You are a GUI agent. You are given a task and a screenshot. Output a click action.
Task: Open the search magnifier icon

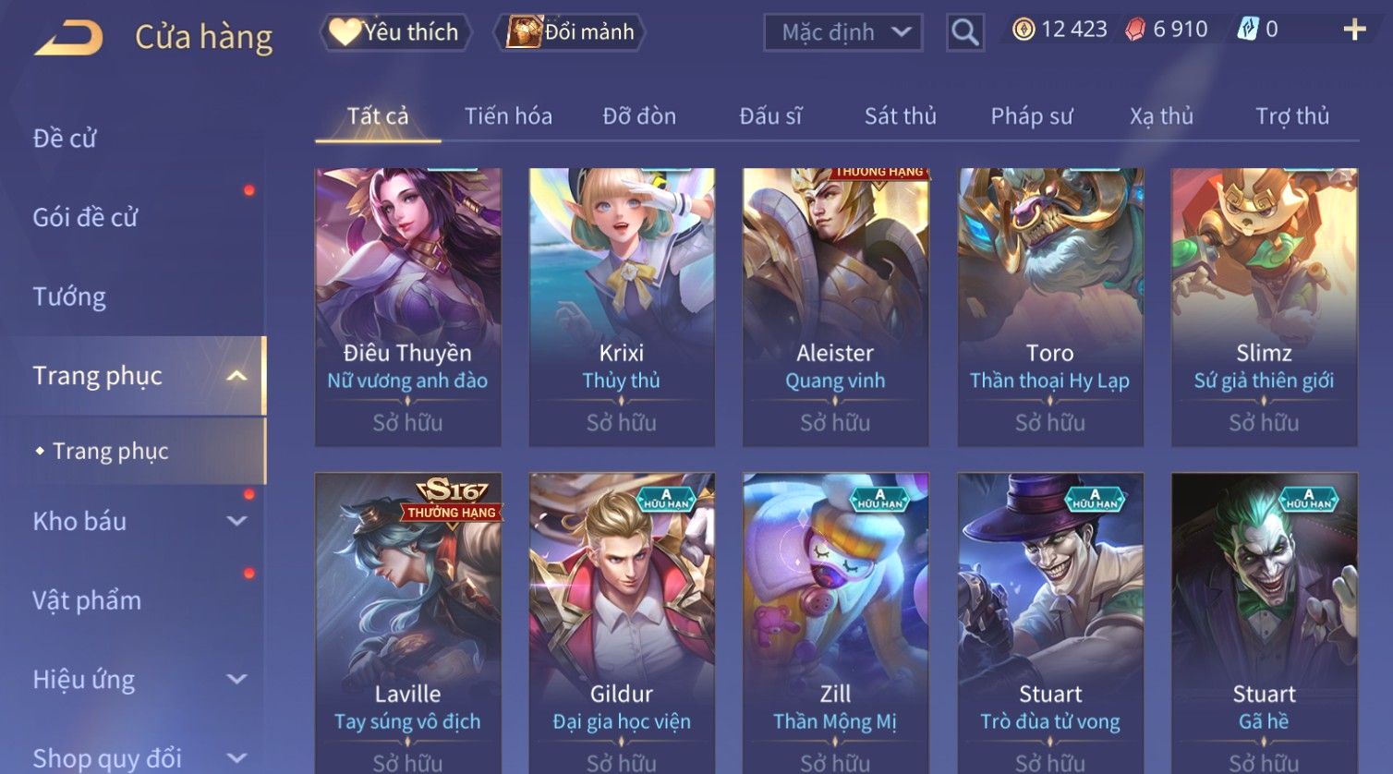coord(964,32)
